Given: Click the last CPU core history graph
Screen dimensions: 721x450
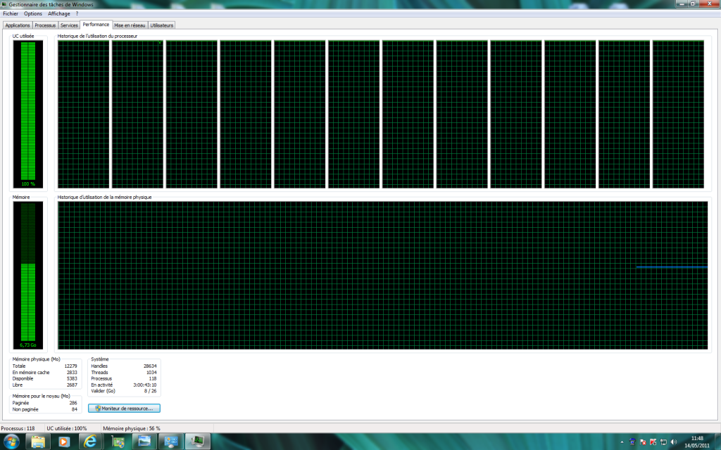Looking at the screenshot, I should [678, 115].
